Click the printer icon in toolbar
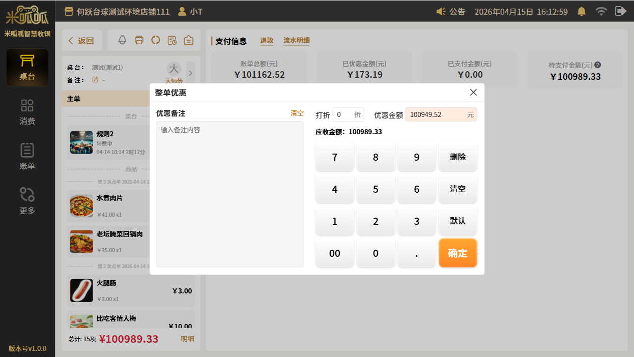 [139, 41]
